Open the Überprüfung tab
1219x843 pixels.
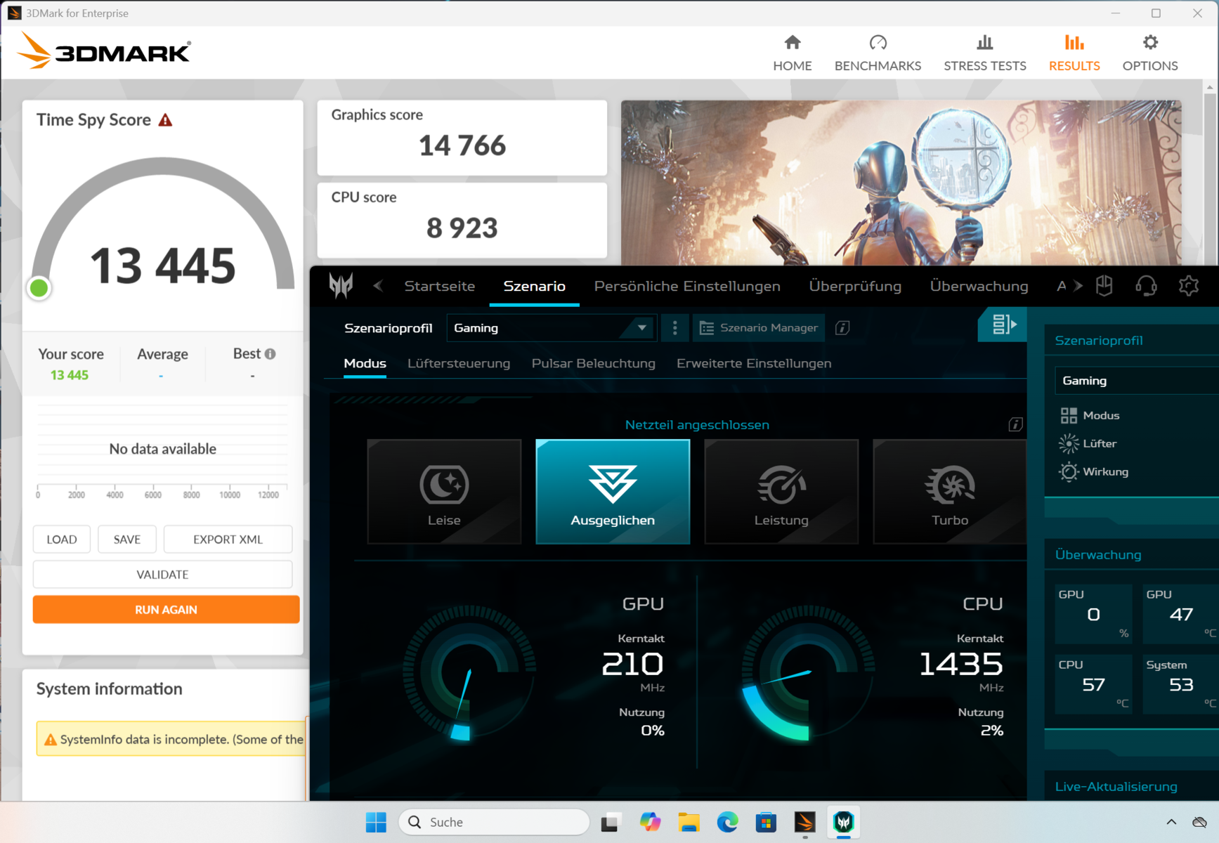pyautogui.click(x=855, y=286)
